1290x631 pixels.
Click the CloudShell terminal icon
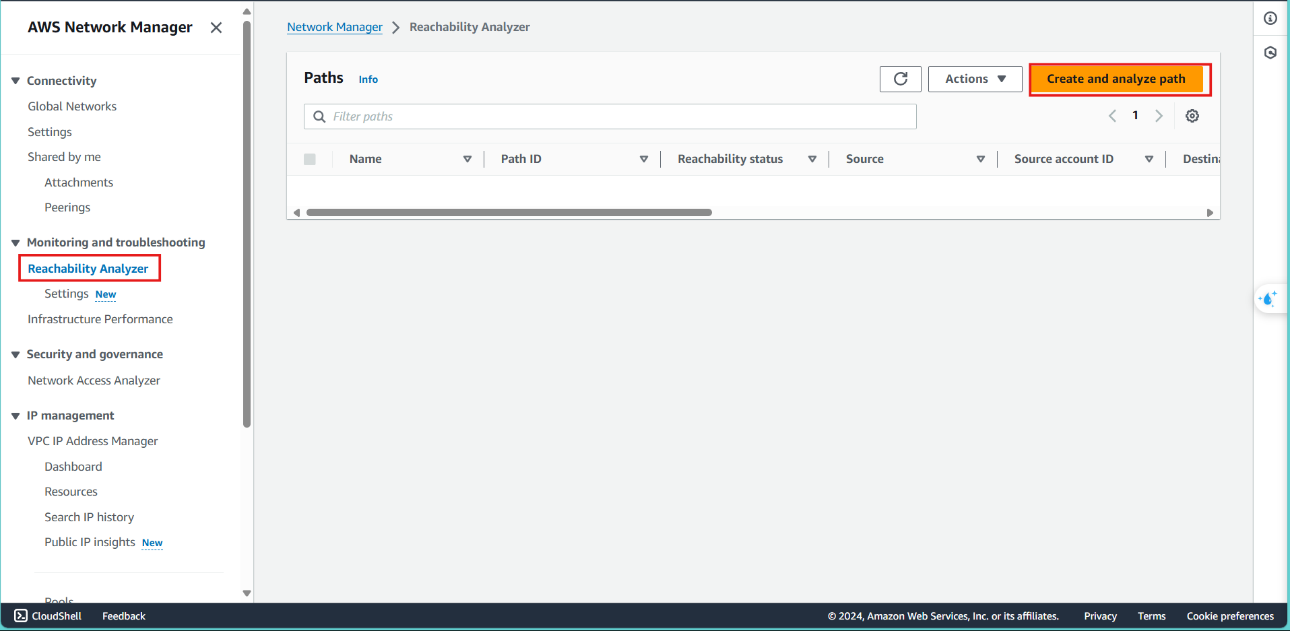pyautogui.click(x=21, y=616)
